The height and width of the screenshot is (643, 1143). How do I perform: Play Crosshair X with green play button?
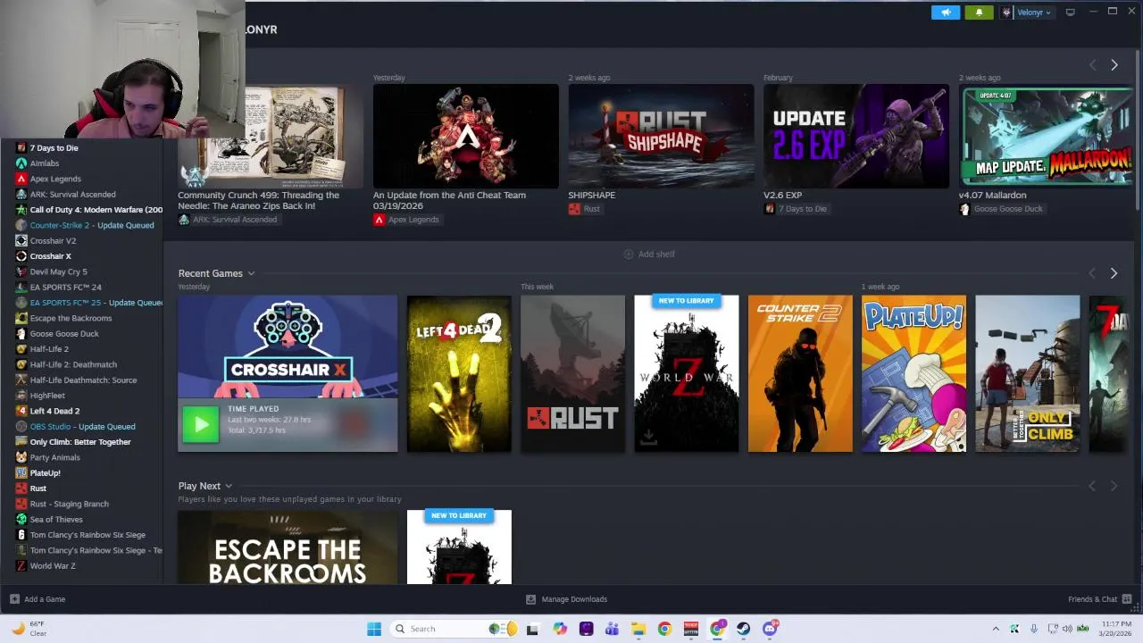[x=200, y=424]
